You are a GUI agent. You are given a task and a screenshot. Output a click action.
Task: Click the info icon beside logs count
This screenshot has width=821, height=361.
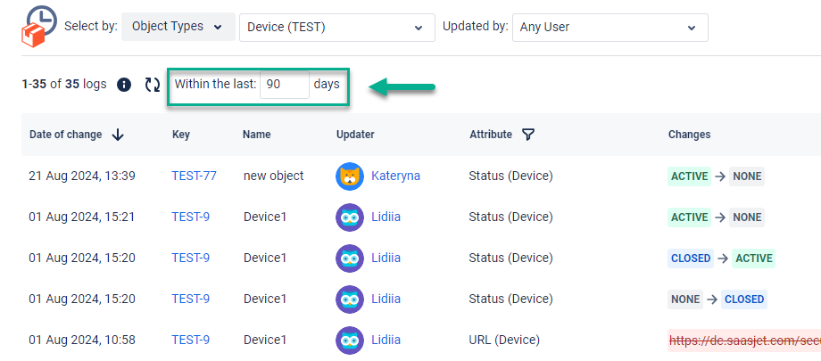pos(125,85)
